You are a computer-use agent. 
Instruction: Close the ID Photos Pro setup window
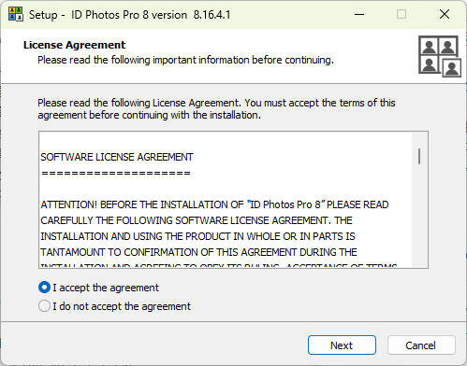tap(445, 14)
